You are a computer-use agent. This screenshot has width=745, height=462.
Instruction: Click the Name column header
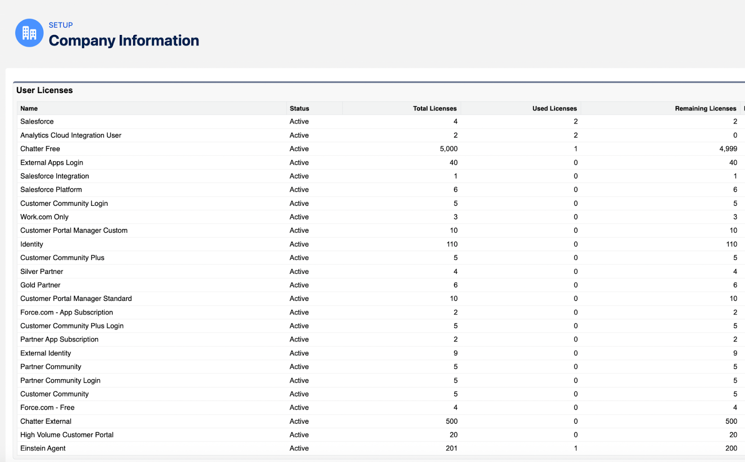tap(29, 109)
